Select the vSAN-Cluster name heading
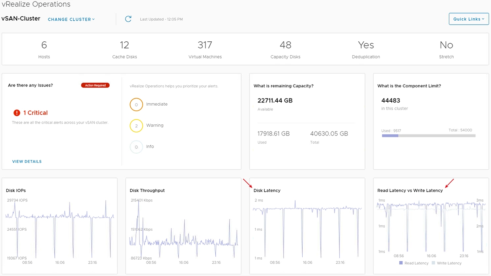491x276 pixels. [21, 19]
